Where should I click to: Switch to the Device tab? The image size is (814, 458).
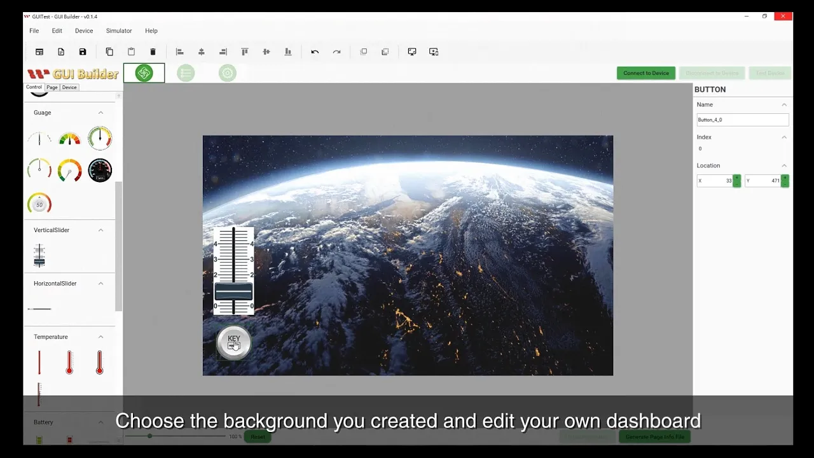coord(69,87)
